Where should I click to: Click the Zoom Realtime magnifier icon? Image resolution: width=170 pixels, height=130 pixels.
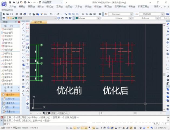[x=70, y=14]
